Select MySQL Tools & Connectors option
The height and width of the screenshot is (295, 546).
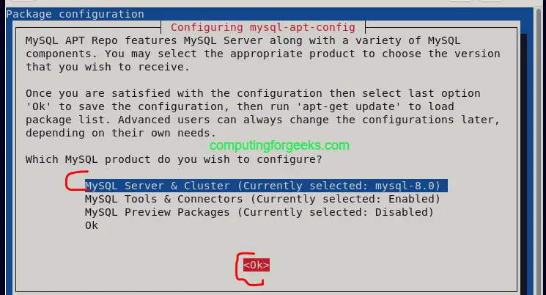[x=262, y=199]
